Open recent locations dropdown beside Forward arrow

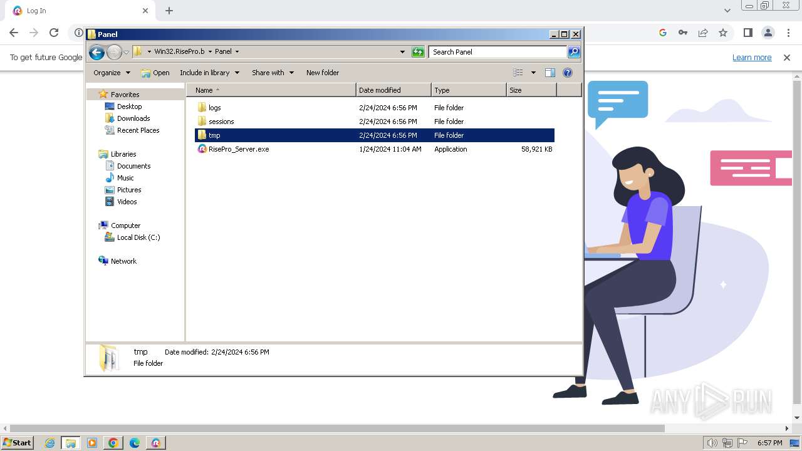(x=126, y=52)
